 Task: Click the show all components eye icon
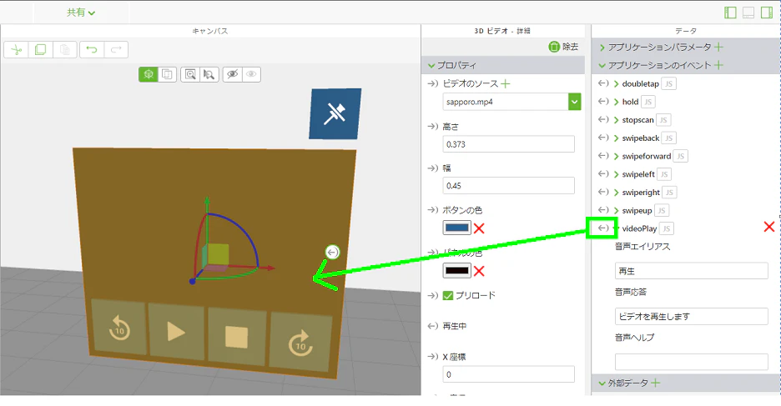tap(251, 75)
